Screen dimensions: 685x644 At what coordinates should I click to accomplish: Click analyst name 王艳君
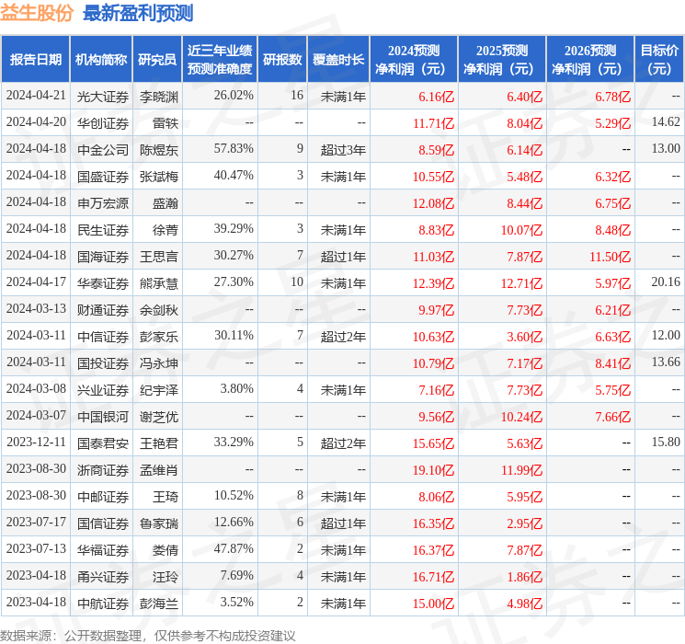[x=159, y=443]
